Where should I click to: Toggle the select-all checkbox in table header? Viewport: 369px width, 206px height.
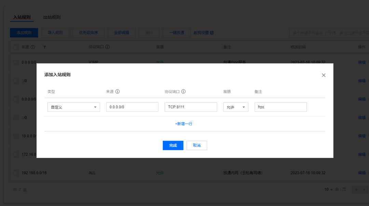coord(16,47)
